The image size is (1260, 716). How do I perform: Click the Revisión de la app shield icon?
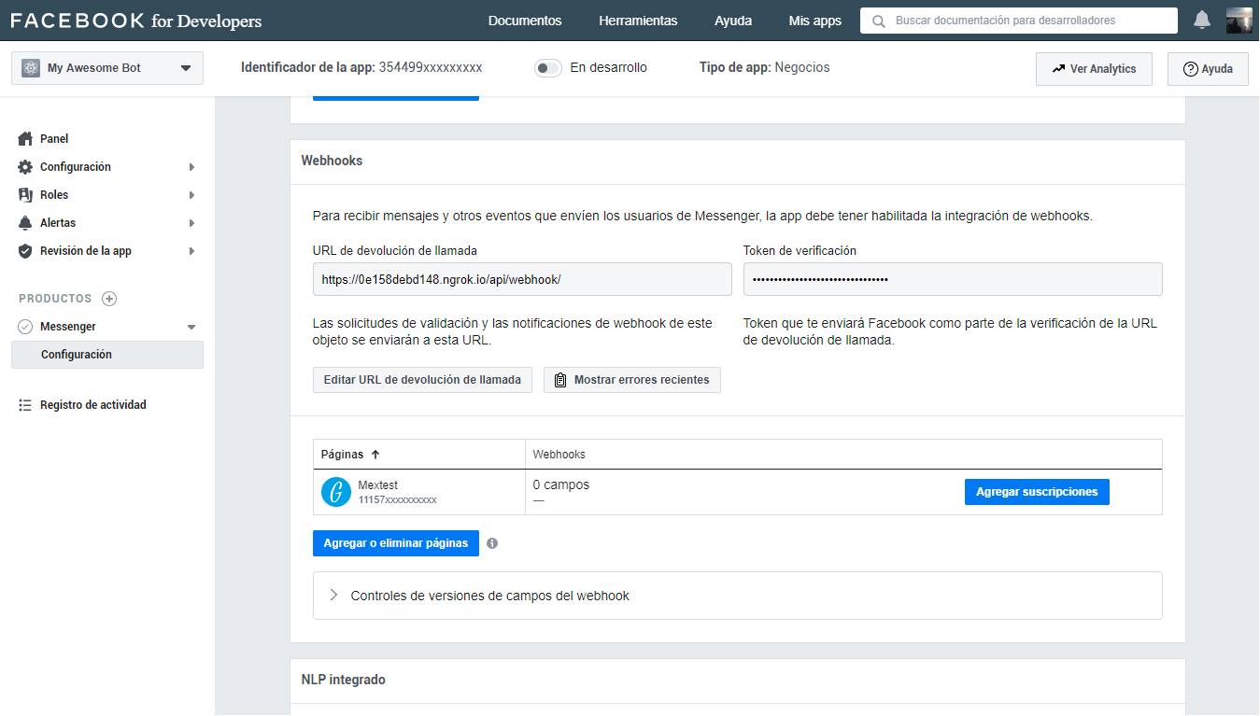pos(25,251)
